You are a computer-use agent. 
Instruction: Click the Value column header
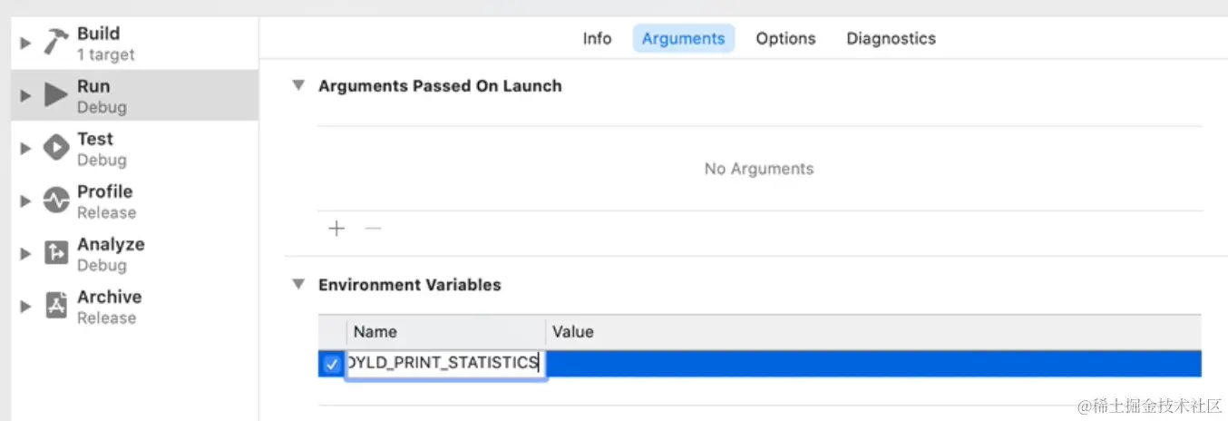click(573, 331)
